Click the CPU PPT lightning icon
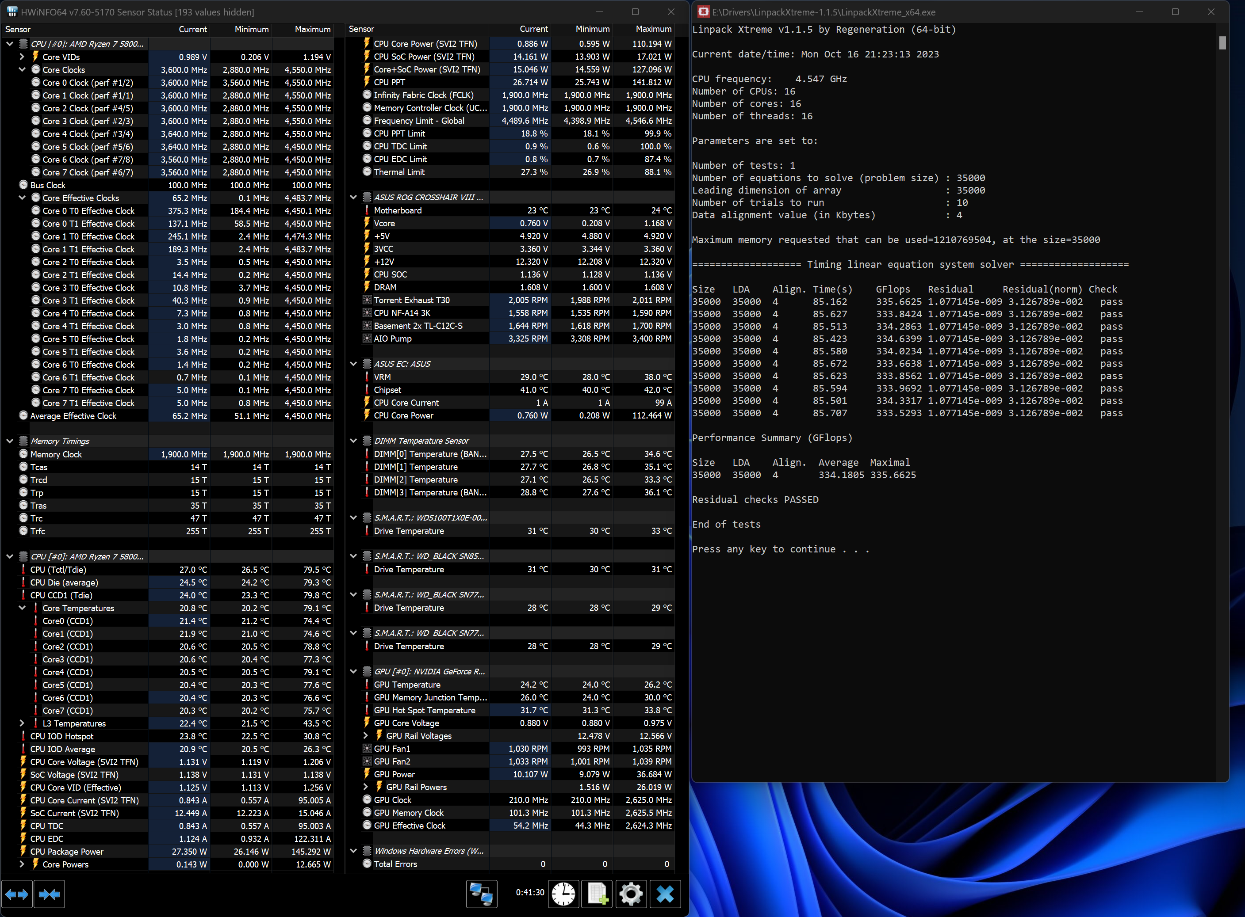This screenshot has width=1245, height=917. tap(367, 82)
